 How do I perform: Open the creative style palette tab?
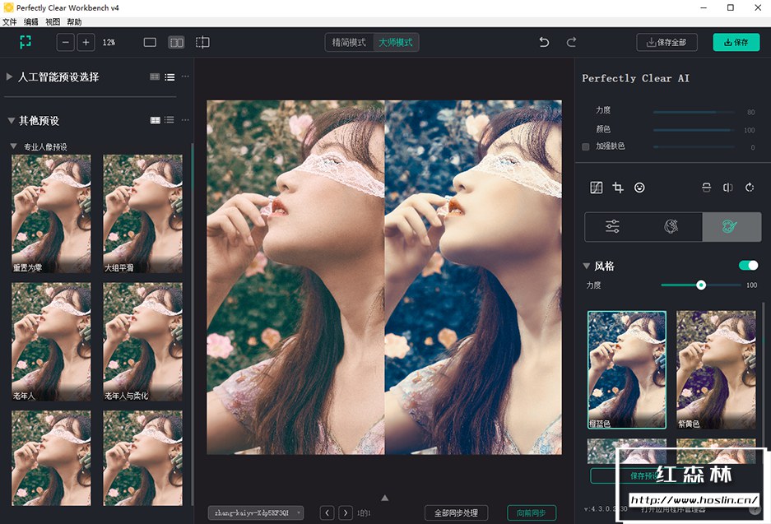[x=732, y=226]
